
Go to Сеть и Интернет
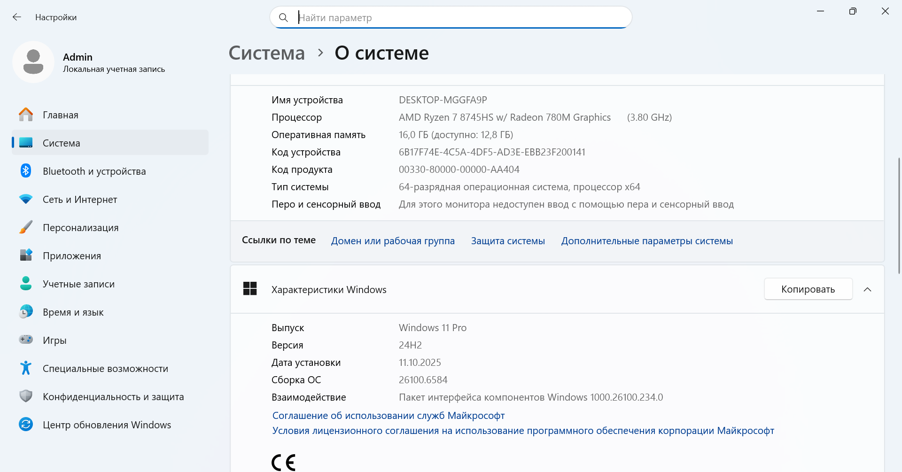coord(110,199)
